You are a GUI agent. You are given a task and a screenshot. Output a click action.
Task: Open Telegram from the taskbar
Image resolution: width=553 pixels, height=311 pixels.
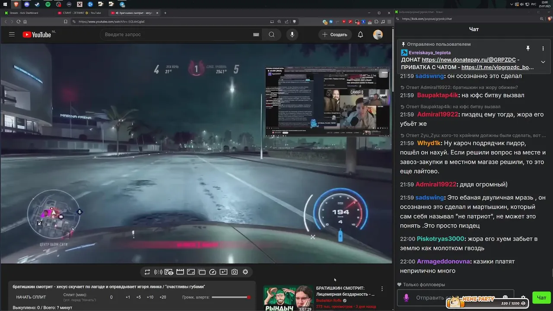[122, 4]
